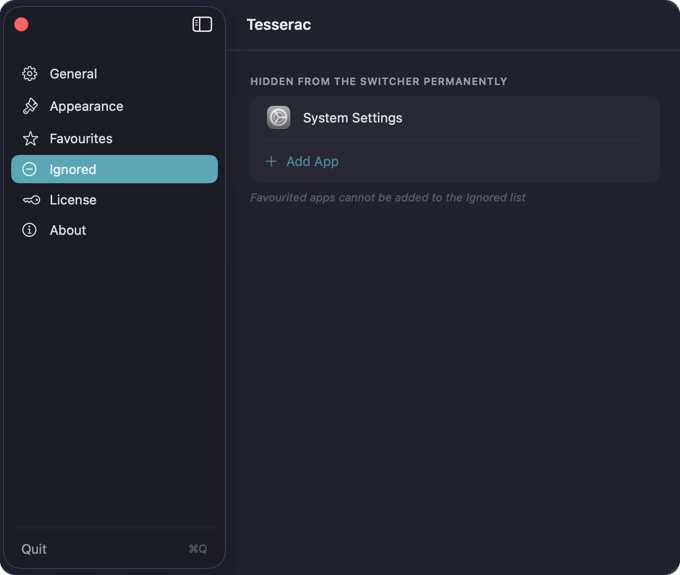Click the License key icon
The image size is (680, 575).
[x=31, y=200]
